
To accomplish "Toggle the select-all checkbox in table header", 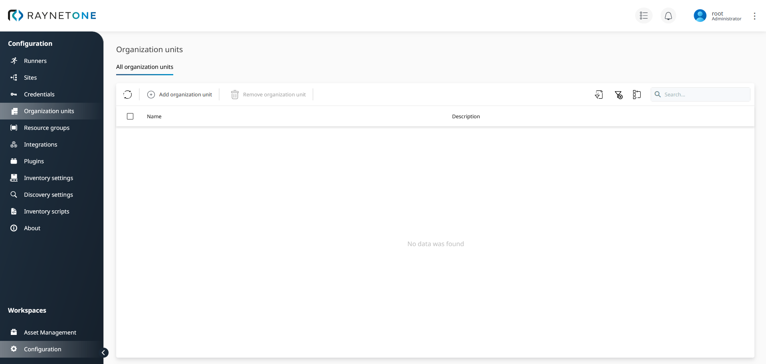I will click(130, 116).
